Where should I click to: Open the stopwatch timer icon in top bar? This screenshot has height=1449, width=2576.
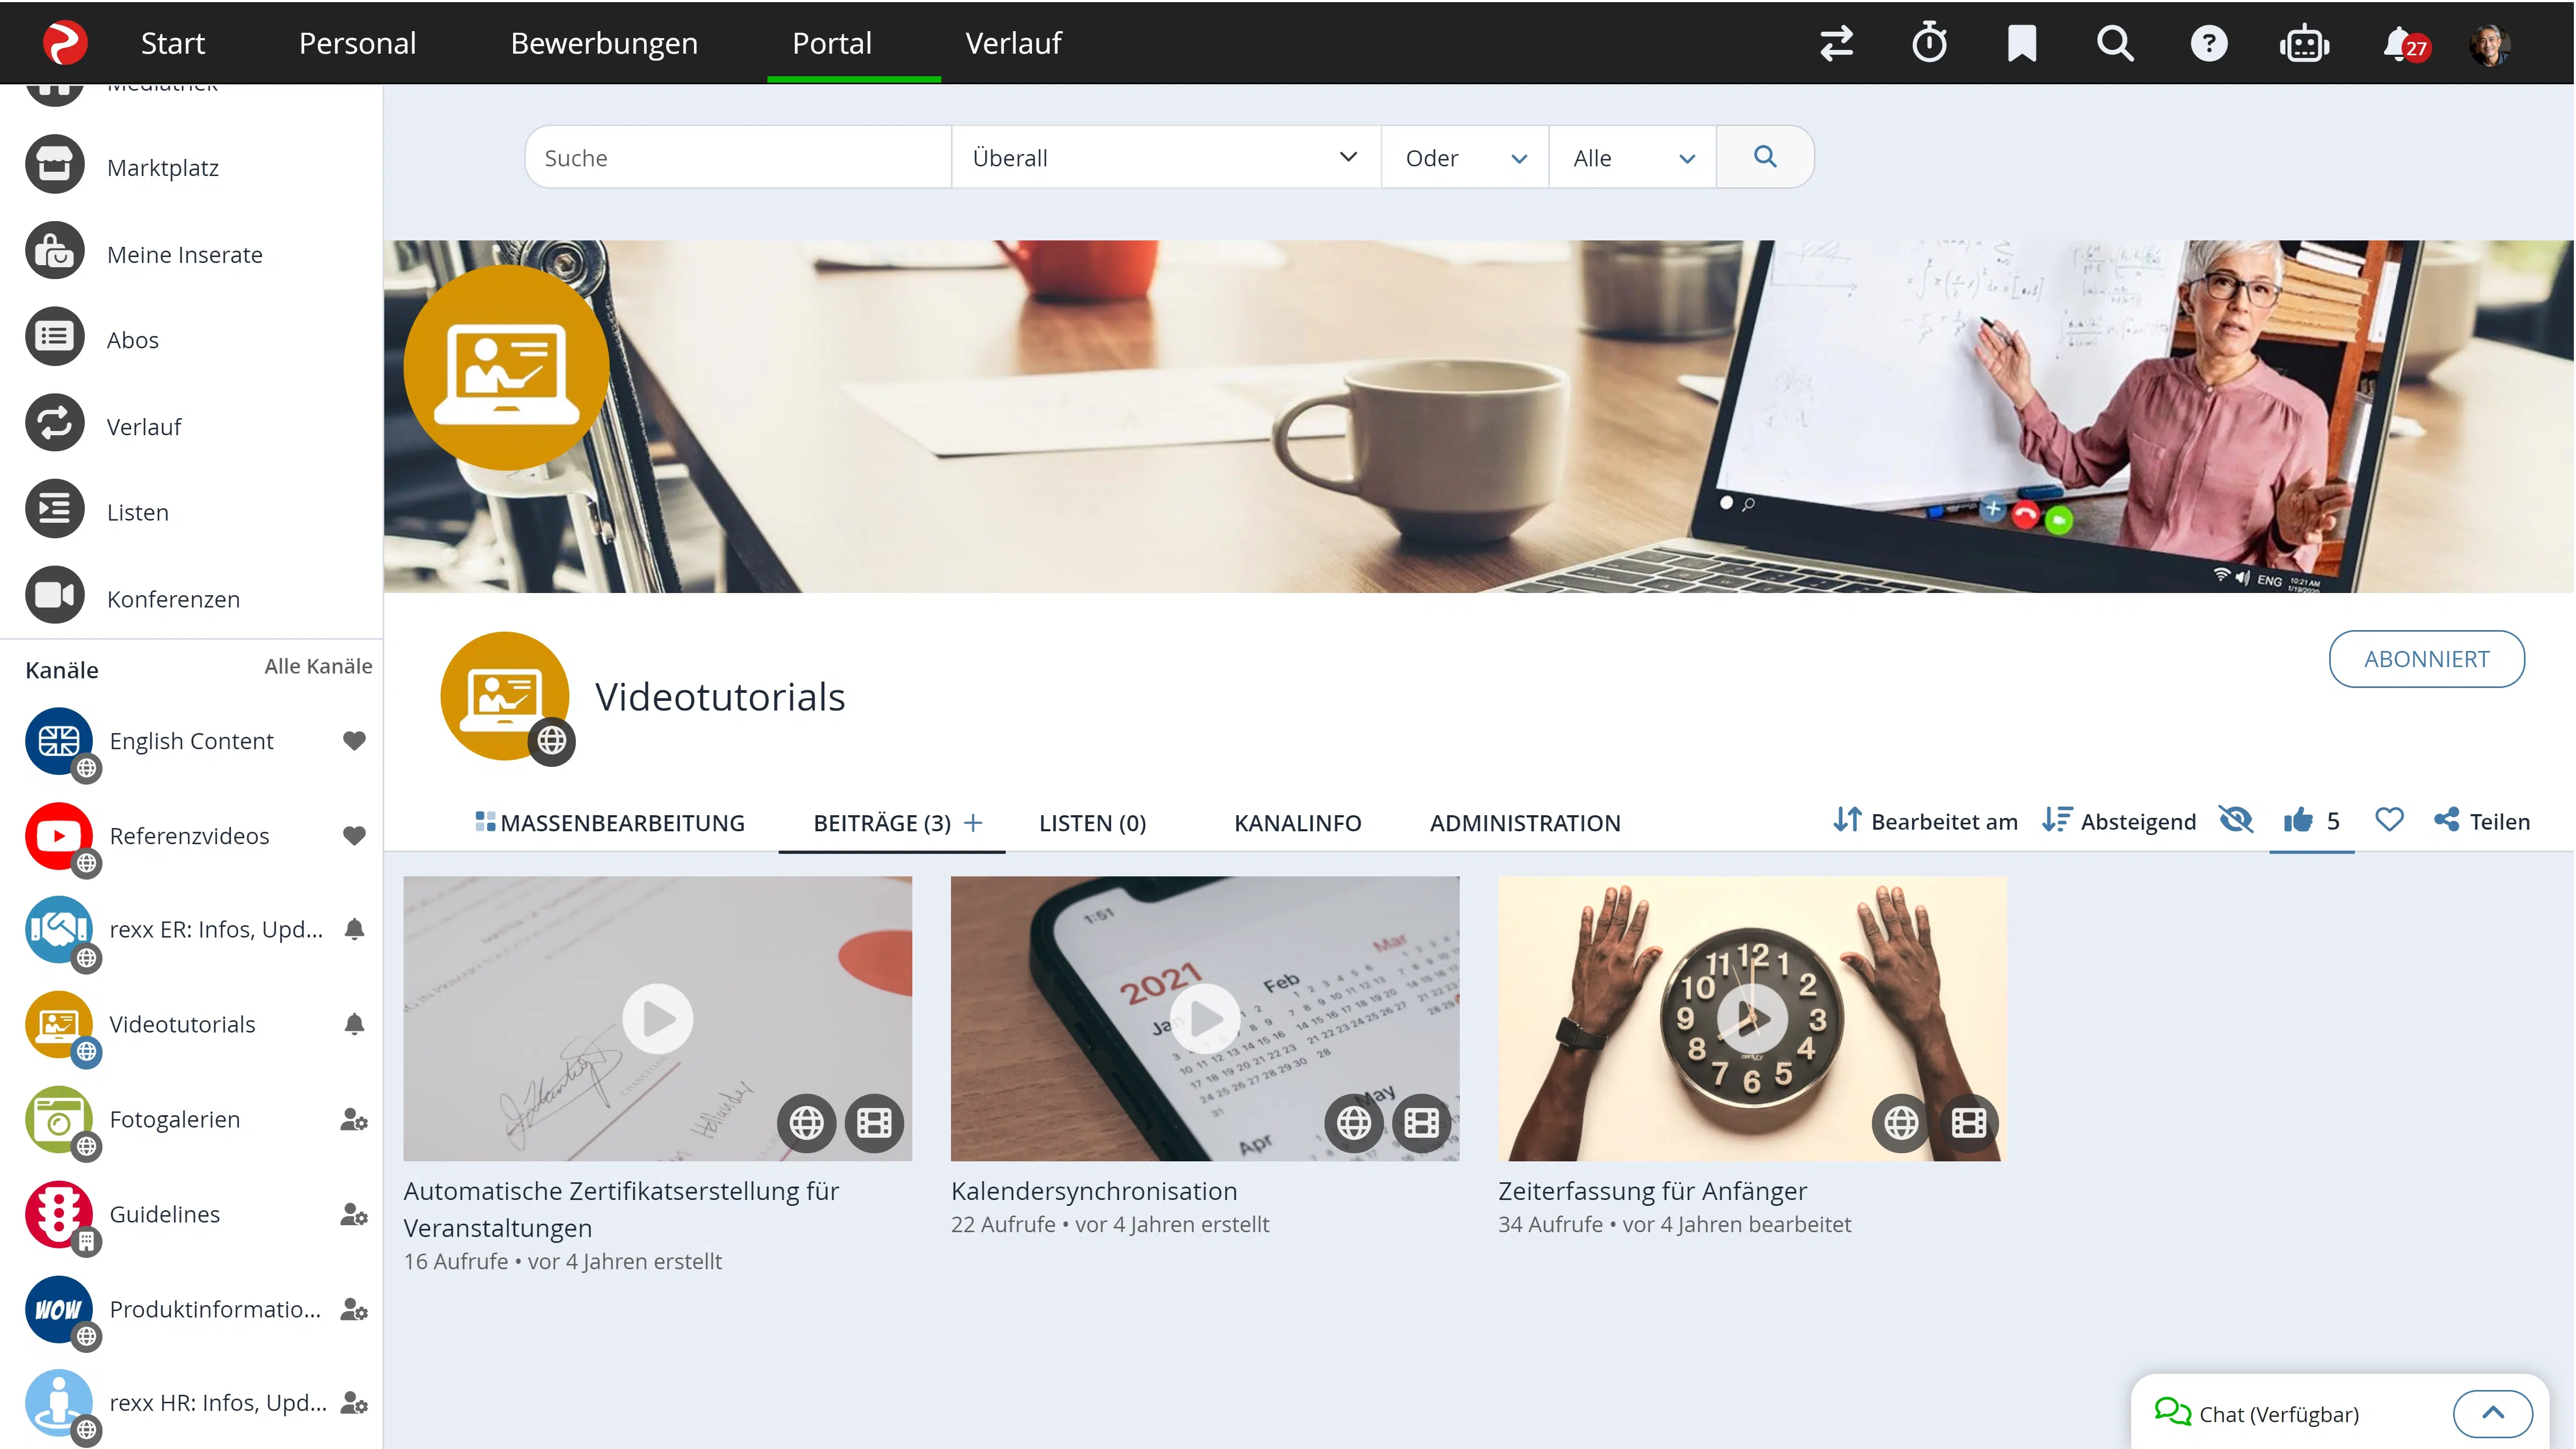pyautogui.click(x=1929, y=43)
